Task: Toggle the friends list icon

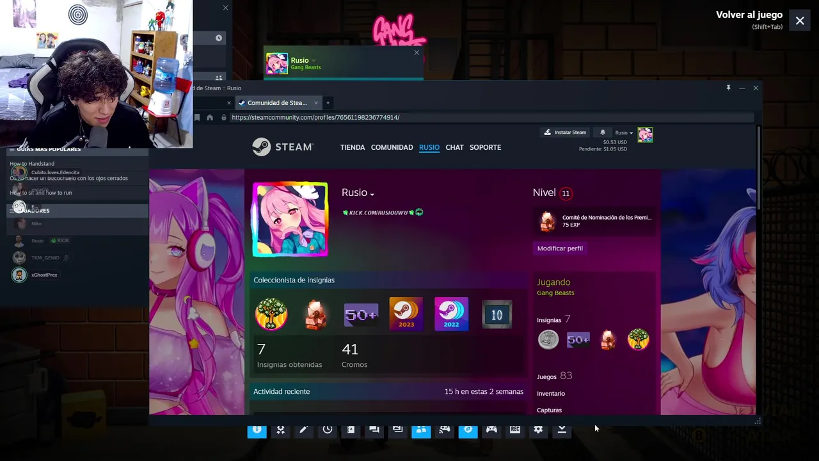Action: point(421,430)
